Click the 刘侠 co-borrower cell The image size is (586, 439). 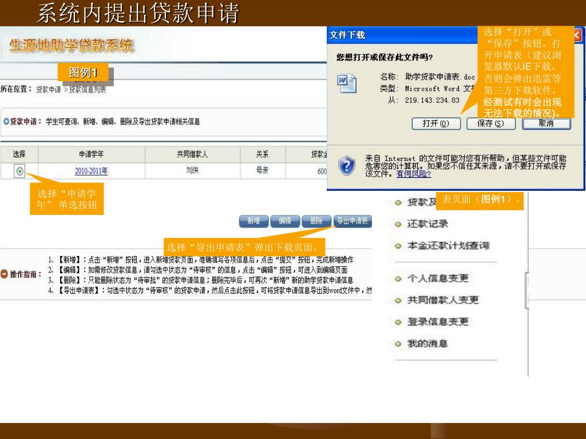192,170
